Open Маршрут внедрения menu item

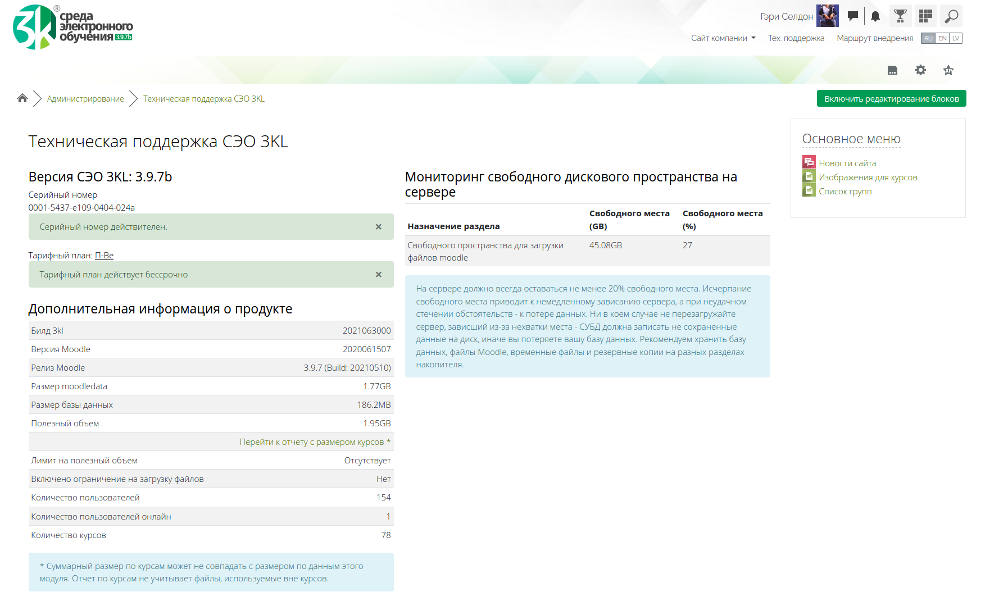[875, 38]
